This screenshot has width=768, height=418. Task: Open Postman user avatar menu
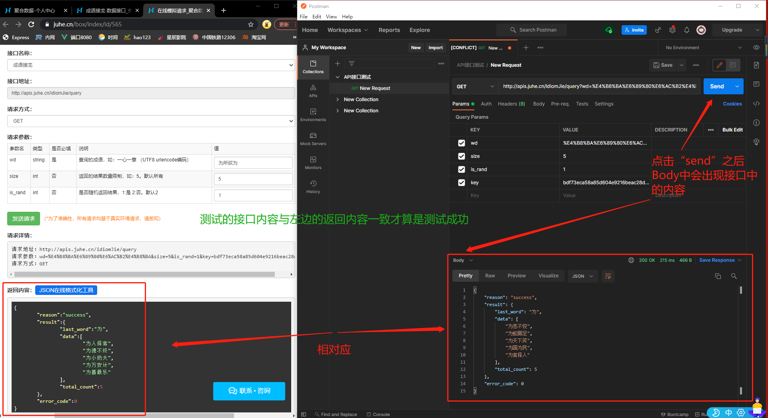click(x=701, y=30)
